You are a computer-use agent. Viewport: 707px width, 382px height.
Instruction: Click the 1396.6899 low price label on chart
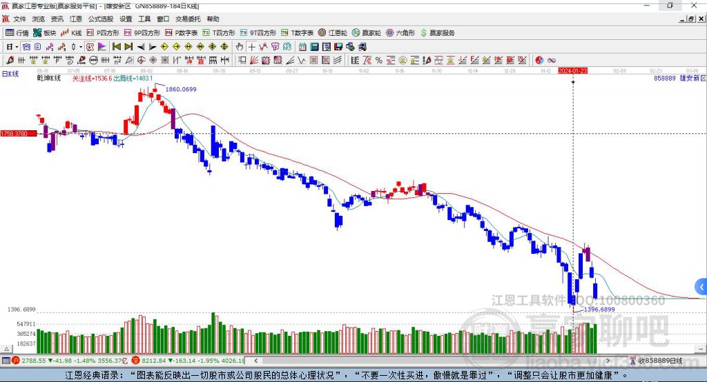(599, 310)
